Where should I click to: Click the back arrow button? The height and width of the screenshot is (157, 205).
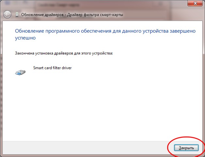tap(7, 15)
